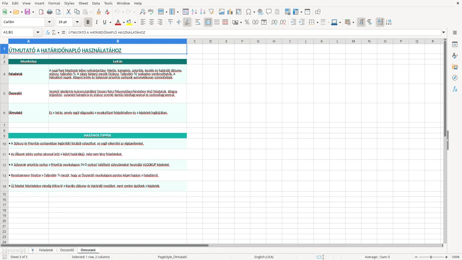Open the Data menu
The height and width of the screenshot is (260, 462).
(96, 3)
